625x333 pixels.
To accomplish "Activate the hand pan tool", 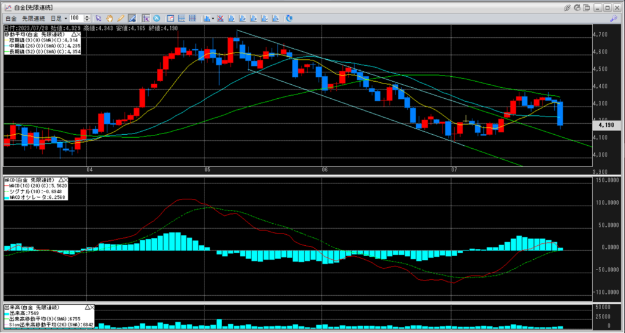I will click(109, 18).
